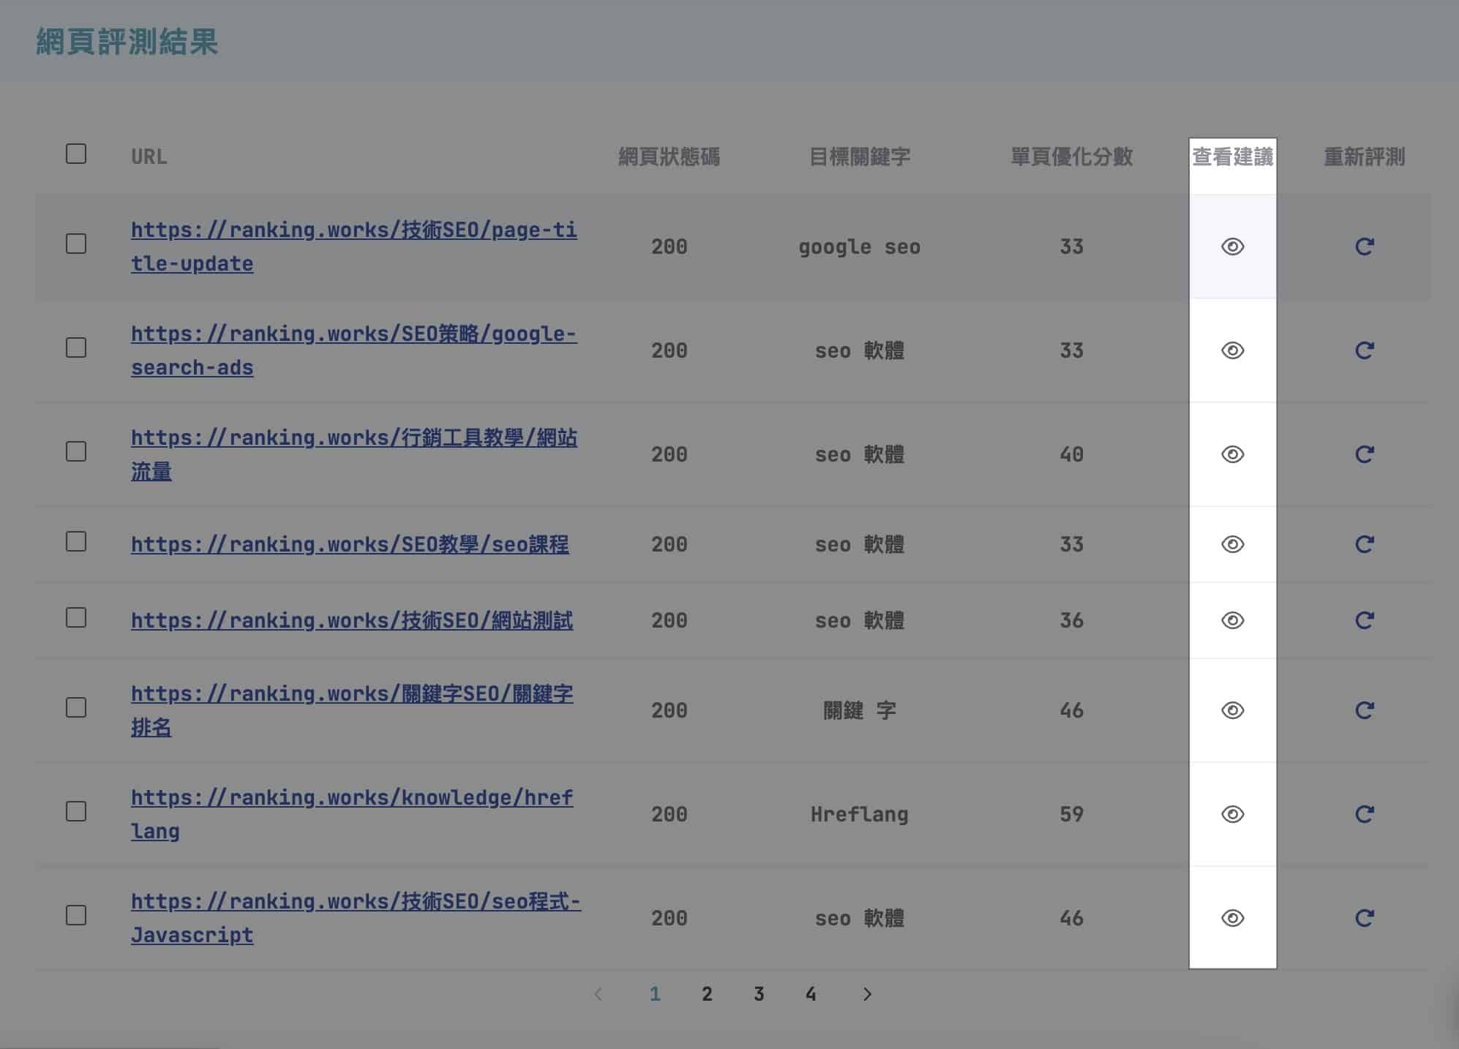Click eye icon for google-search-ads row
Image resolution: width=1459 pixels, height=1049 pixels.
[1232, 350]
